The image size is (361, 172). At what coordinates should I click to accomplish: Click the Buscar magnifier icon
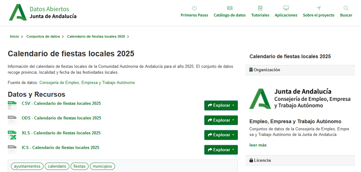pyautogui.click(x=346, y=8)
